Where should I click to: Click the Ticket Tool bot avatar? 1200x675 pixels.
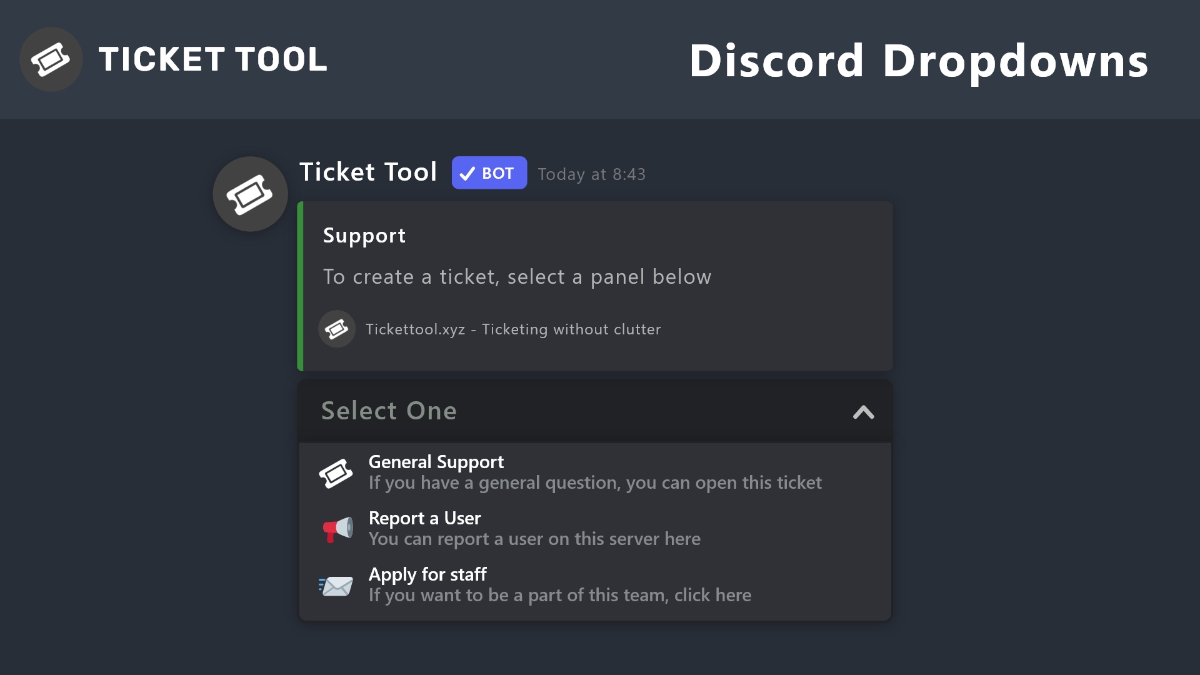[250, 194]
